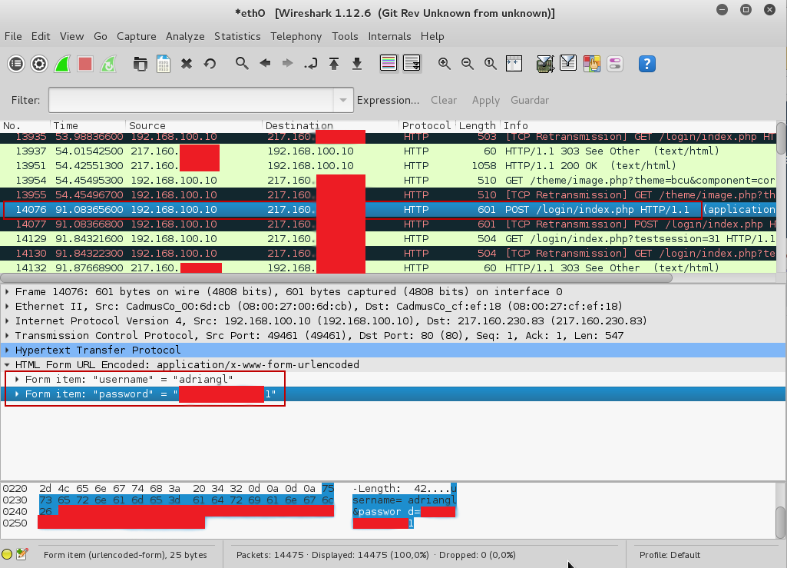
Task: Expand Hypertext Transfer Protocol row
Action: coord(8,350)
